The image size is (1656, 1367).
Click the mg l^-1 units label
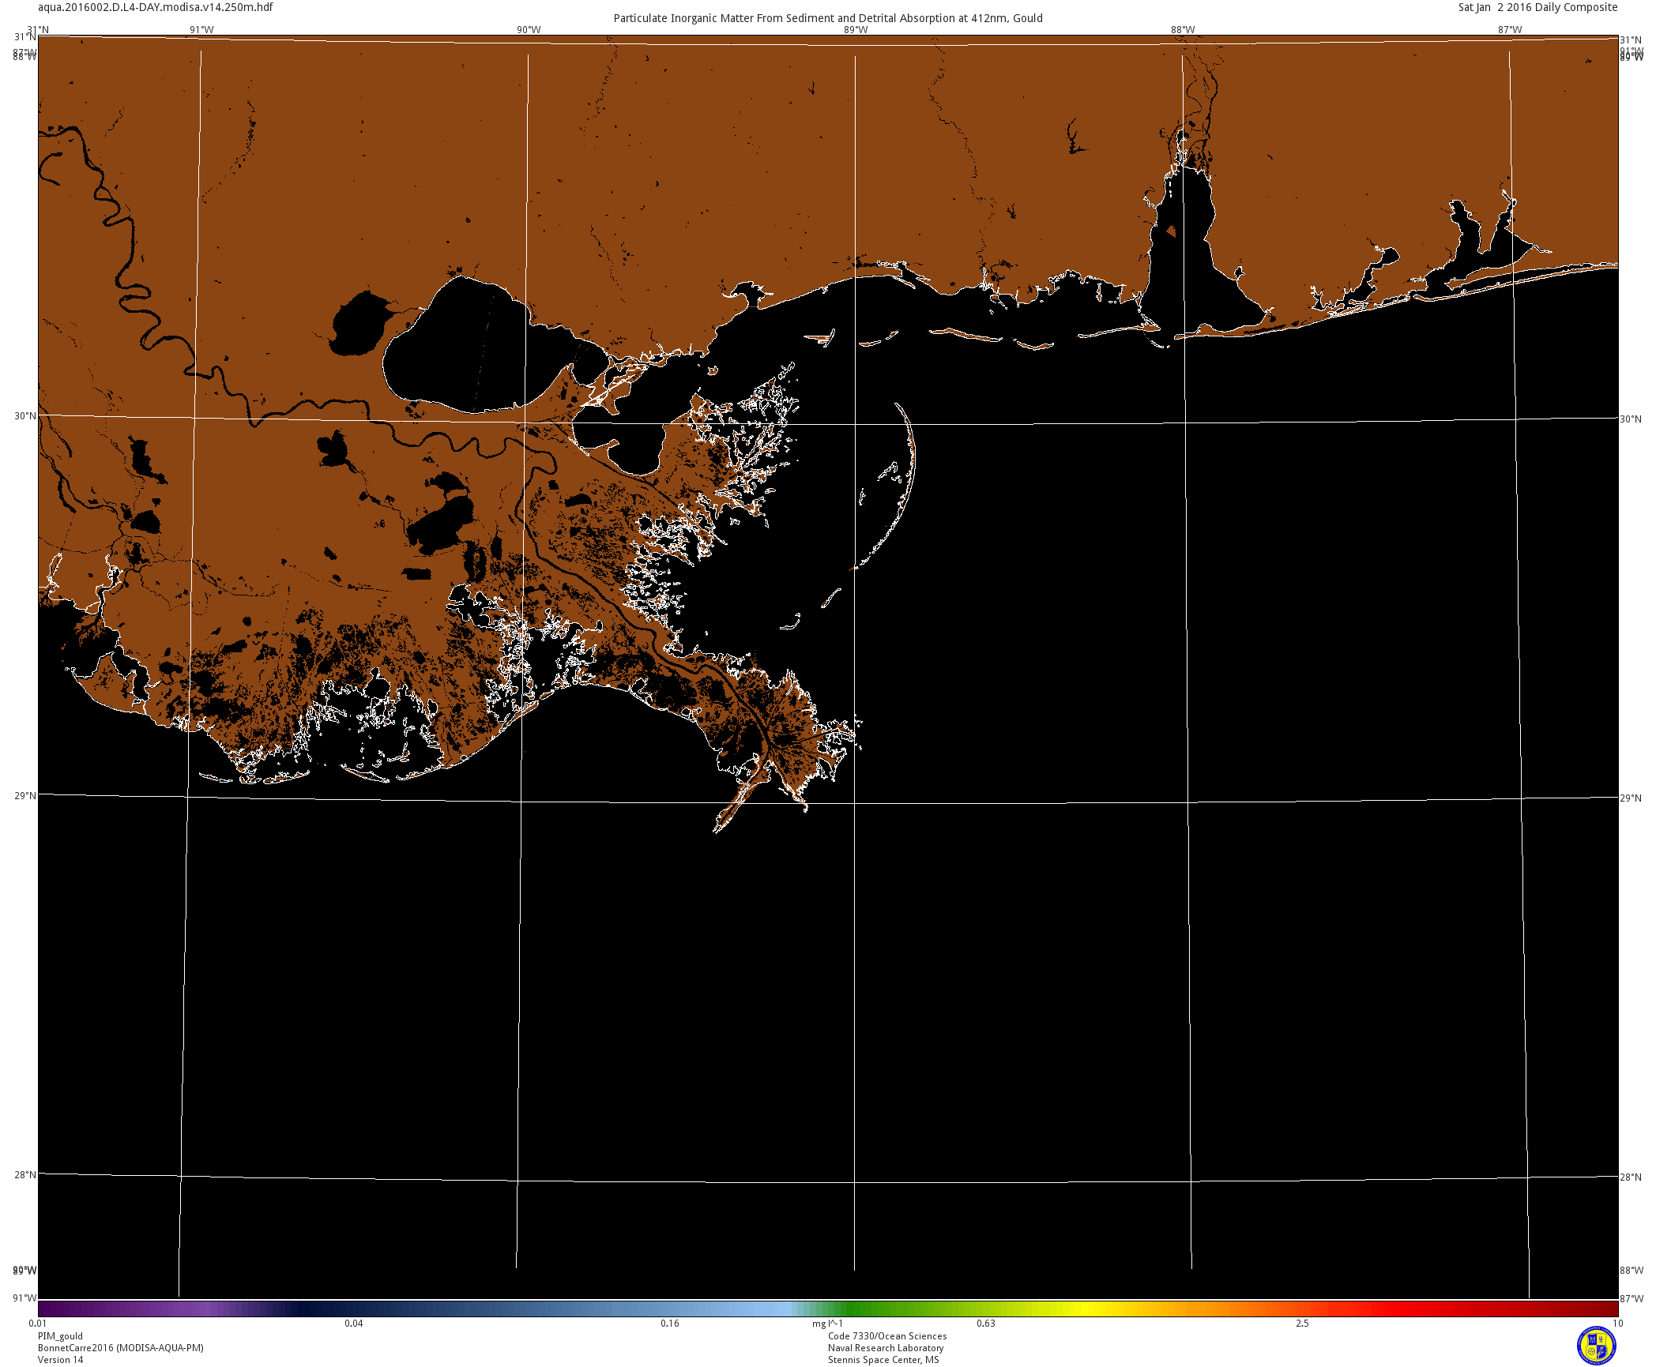point(827,1324)
